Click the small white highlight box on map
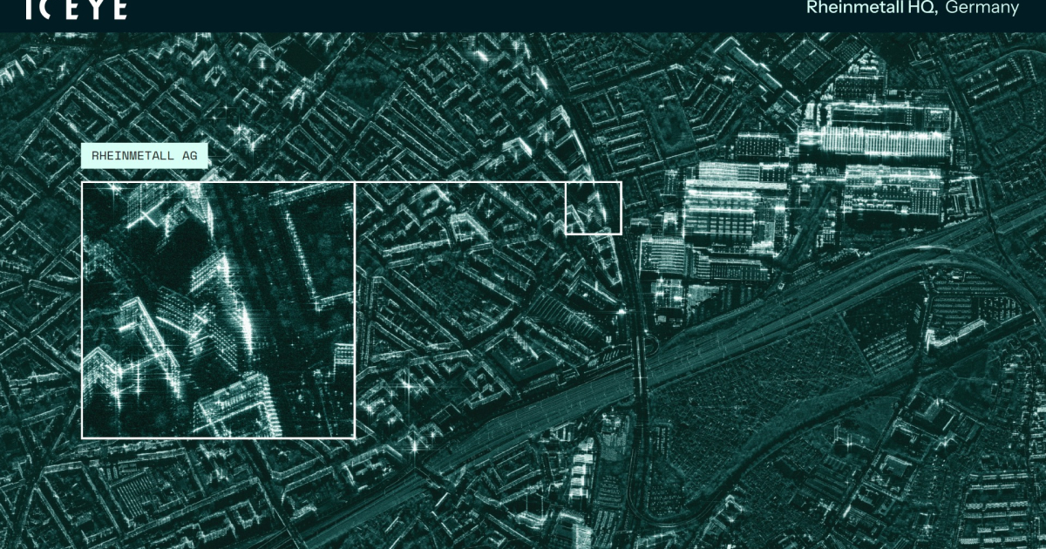 click(594, 208)
